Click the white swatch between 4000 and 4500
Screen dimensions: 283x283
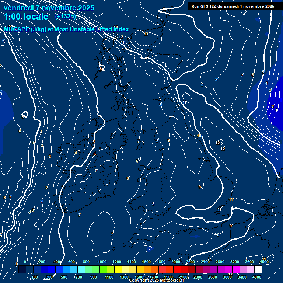click(x=258, y=269)
